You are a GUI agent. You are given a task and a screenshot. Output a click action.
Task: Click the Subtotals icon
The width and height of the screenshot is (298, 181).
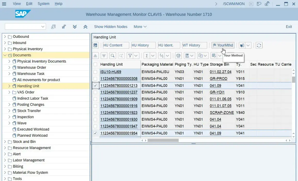click(x=162, y=56)
